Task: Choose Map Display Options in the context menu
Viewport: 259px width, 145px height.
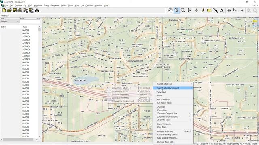Action: [173, 138]
